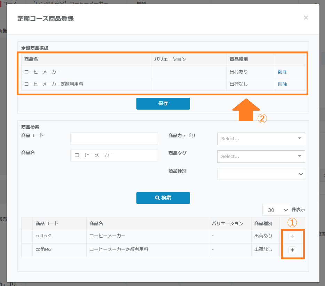The image size is (325, 286).
Task: Select the coffee3 code cell in results
Action: pos(43,249)
